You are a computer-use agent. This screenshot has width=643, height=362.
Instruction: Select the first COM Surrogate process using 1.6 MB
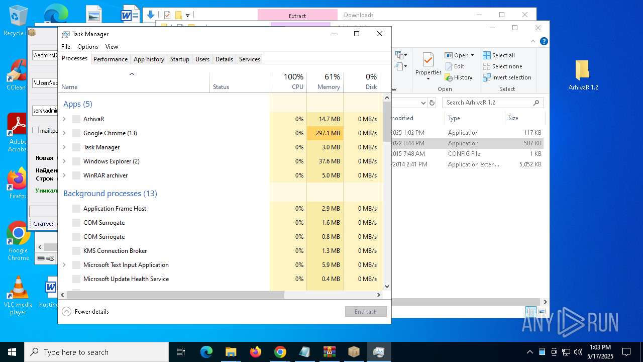pyautogui.click(x=220, y=223)
